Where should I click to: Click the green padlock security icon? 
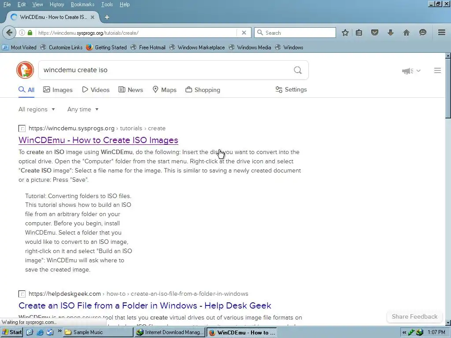point(30,33)
